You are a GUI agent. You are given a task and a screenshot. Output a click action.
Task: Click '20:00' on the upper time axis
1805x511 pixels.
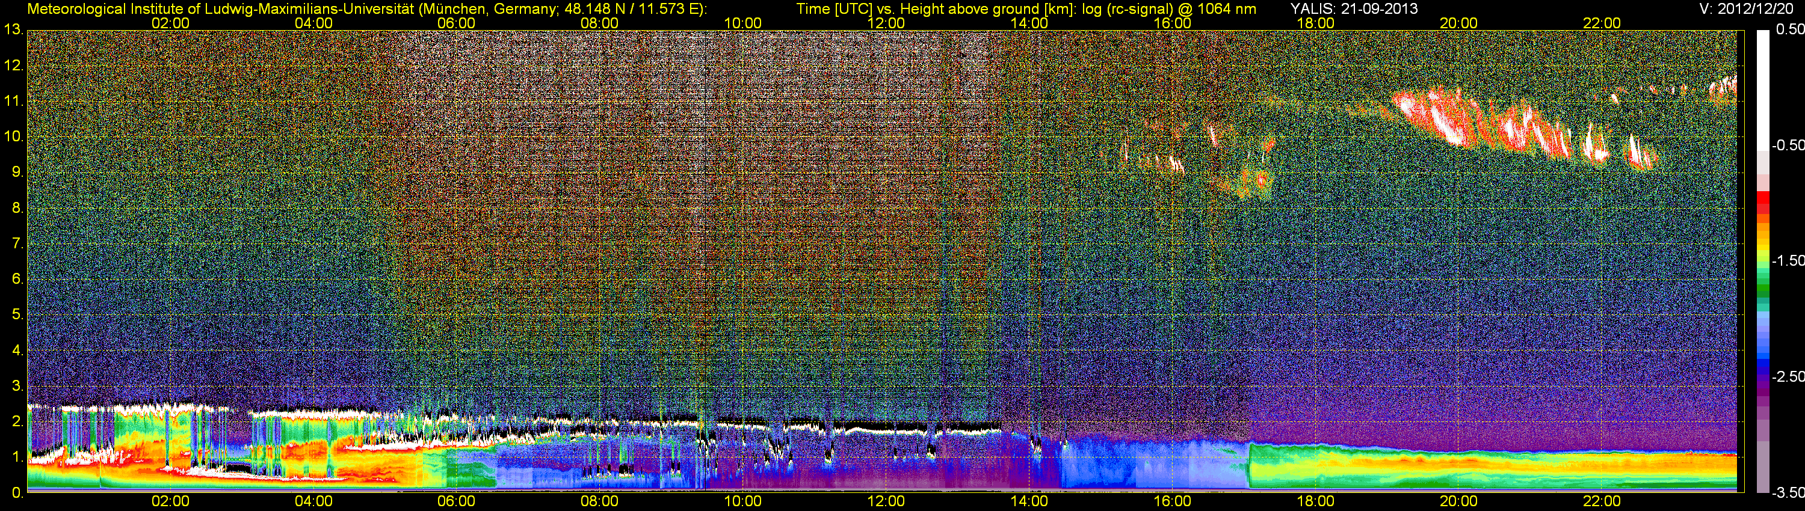click(x=1459, y=23)
